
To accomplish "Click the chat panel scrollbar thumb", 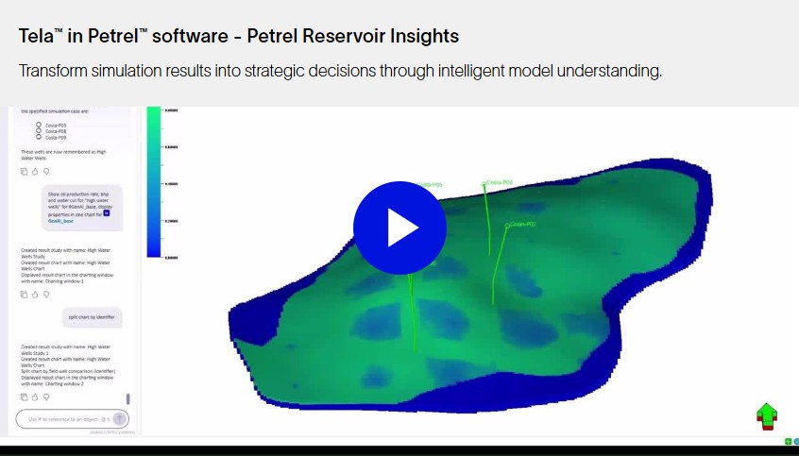I will point(127,398).
